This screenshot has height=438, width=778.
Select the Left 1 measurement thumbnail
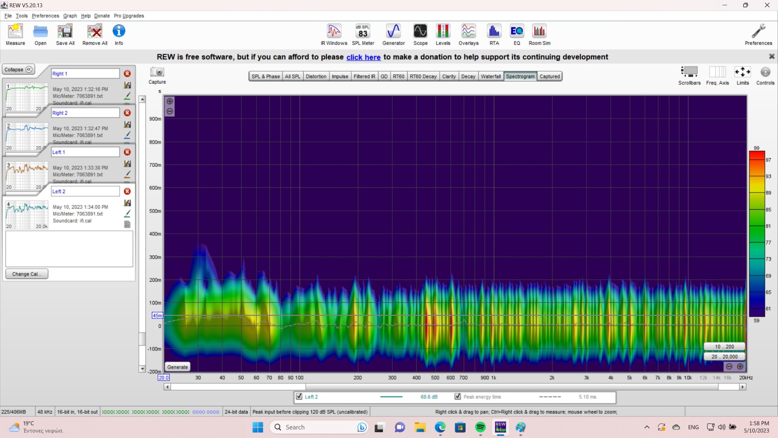[x=27, y=176]
